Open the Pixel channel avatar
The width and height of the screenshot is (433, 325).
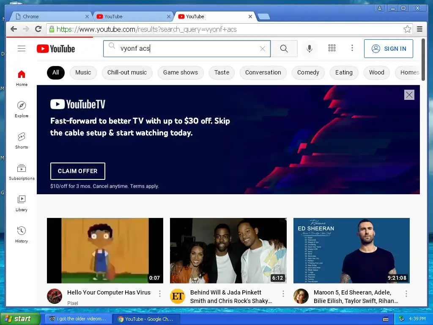[x=55, y=296]
